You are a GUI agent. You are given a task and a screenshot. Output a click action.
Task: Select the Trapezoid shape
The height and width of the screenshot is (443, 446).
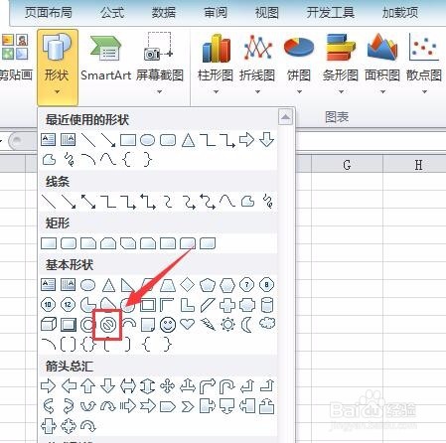pyautogui.click(x=168, y=285)
